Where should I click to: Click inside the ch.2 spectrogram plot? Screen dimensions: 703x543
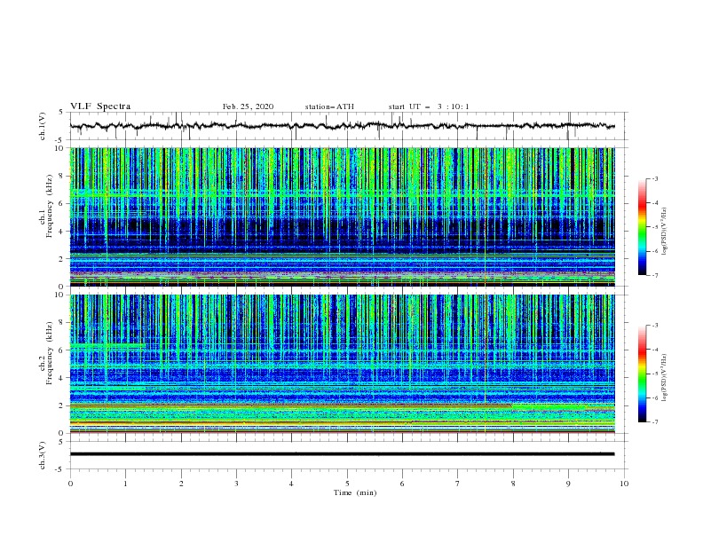pyautogui.click(x=342, y=364)
